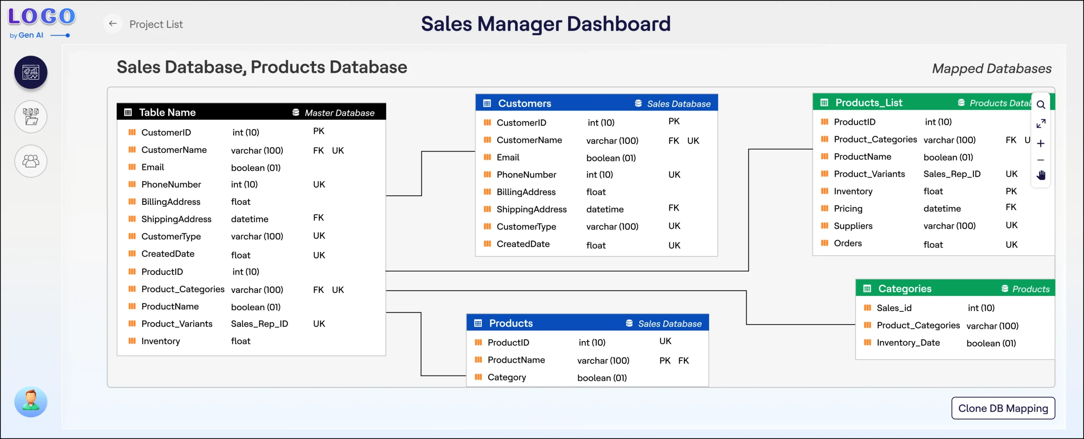Screen dimensions: 1084x439
Task: Zoom out with the minus icon
Action: click(x=1041, y=160)
